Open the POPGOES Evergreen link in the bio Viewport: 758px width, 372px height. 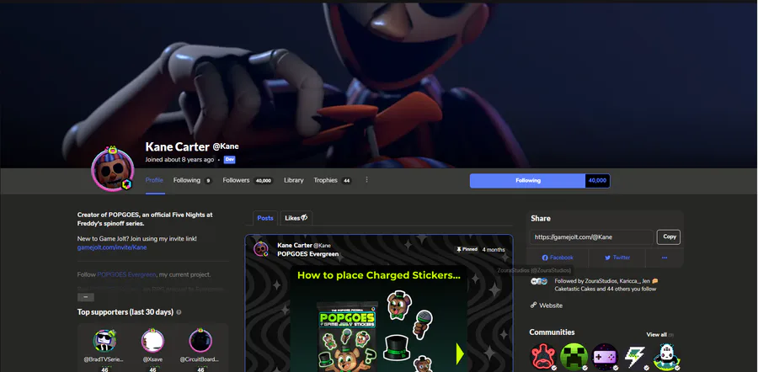pos(126,274)
